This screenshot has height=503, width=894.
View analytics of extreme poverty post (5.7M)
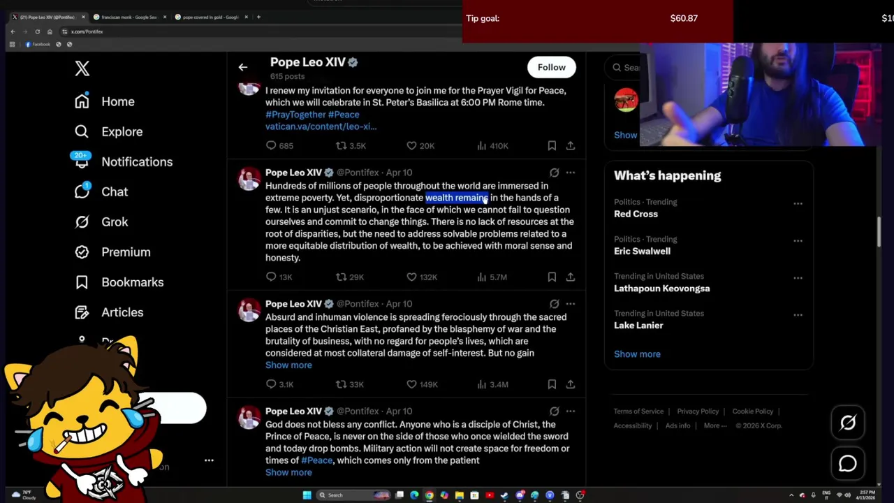pos(492,277)
